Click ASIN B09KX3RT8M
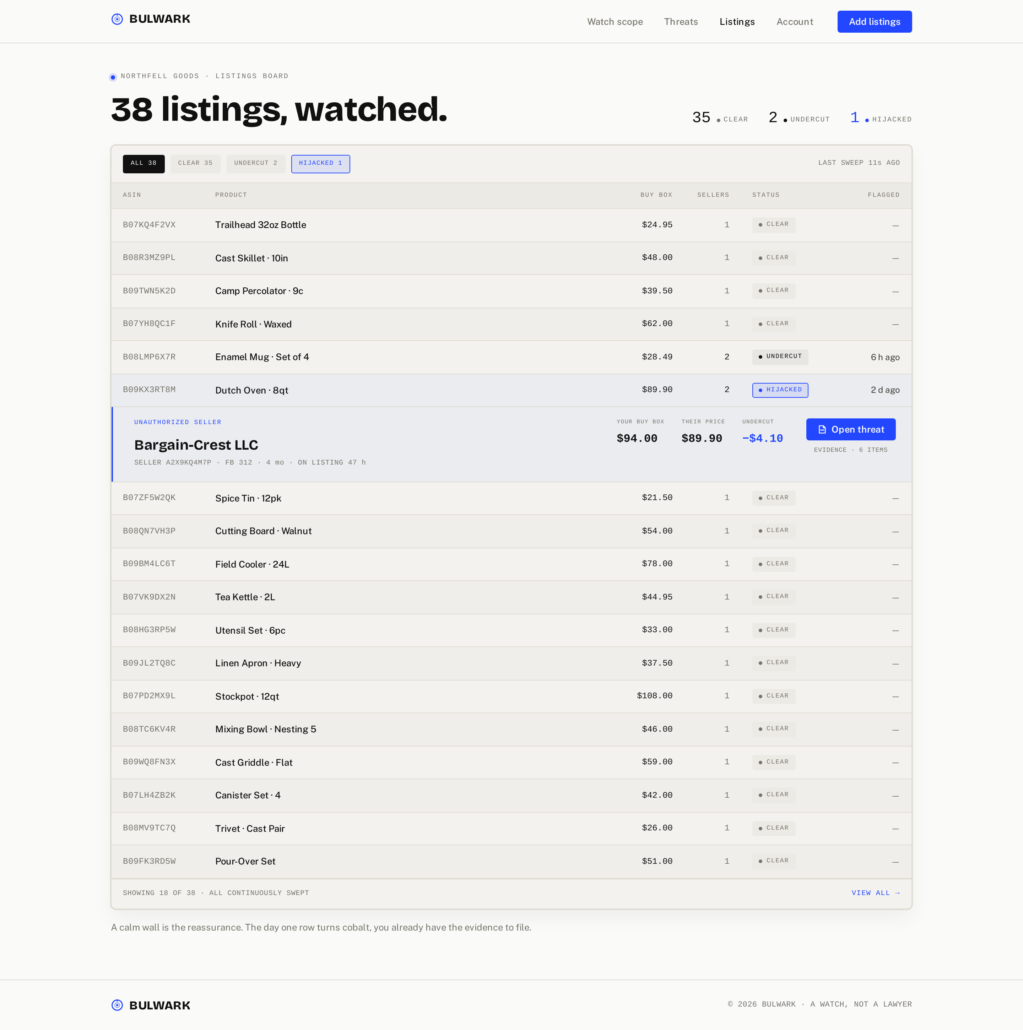 click(x=149, y=390)
